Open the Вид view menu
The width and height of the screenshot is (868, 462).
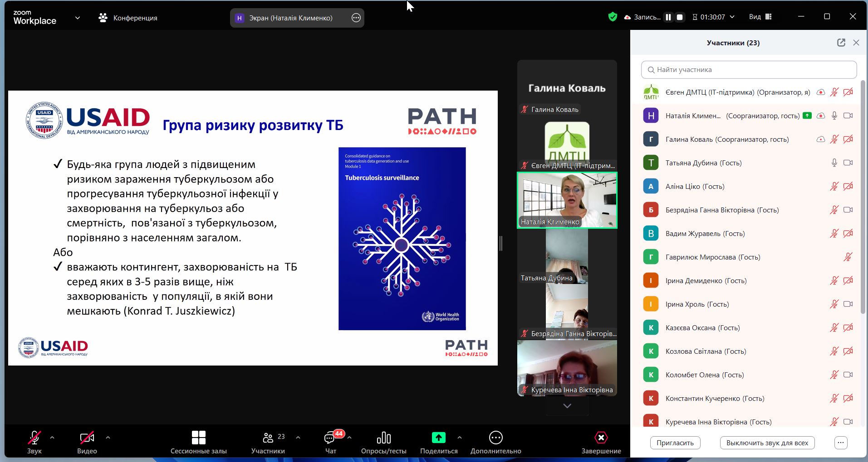760,17
